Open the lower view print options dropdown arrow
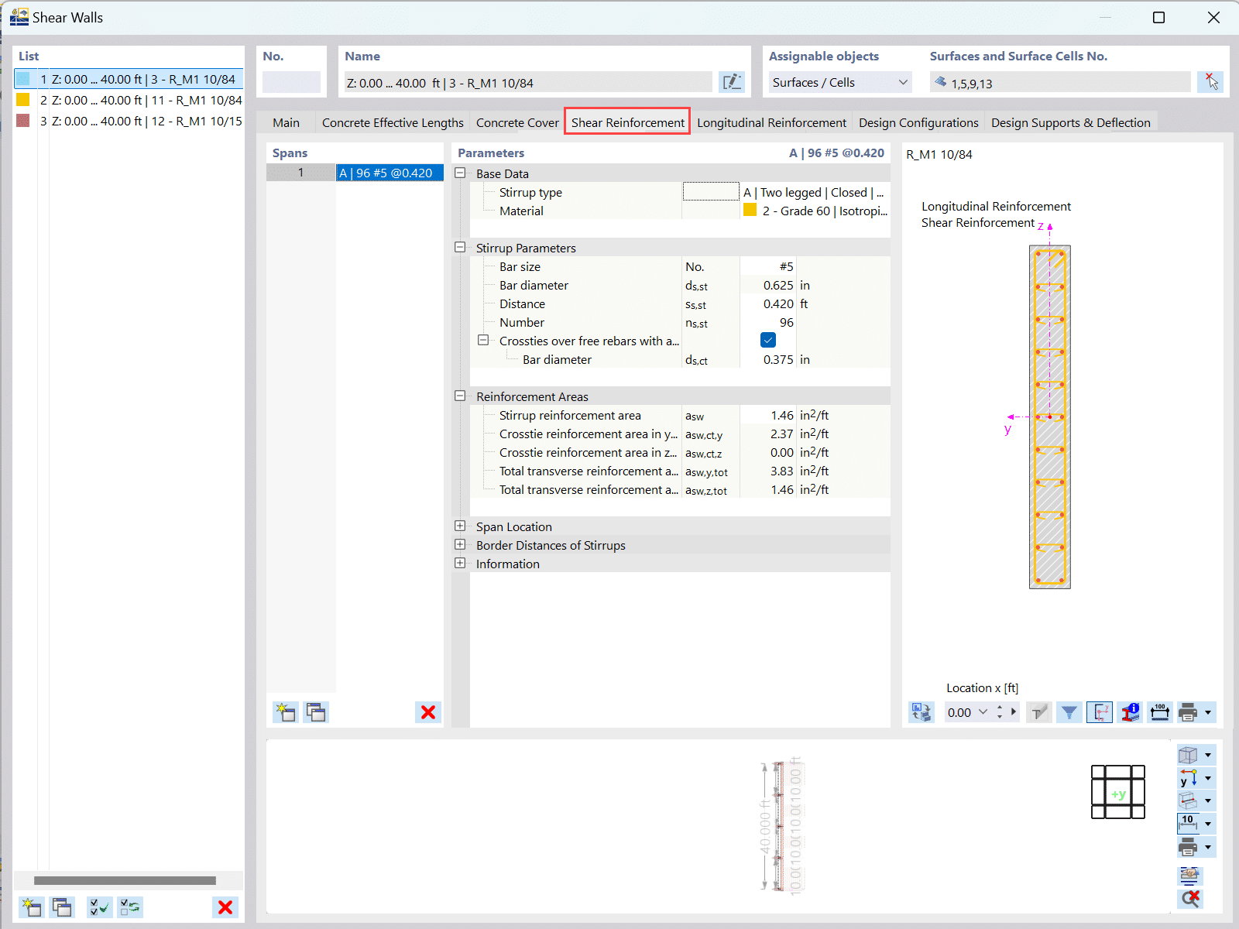The height and width of the screenshot is (929, 1239). [1208, 847]
